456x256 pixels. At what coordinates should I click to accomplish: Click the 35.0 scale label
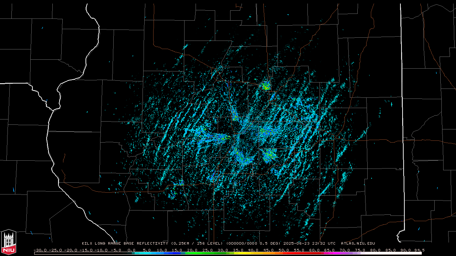point(239,250)
